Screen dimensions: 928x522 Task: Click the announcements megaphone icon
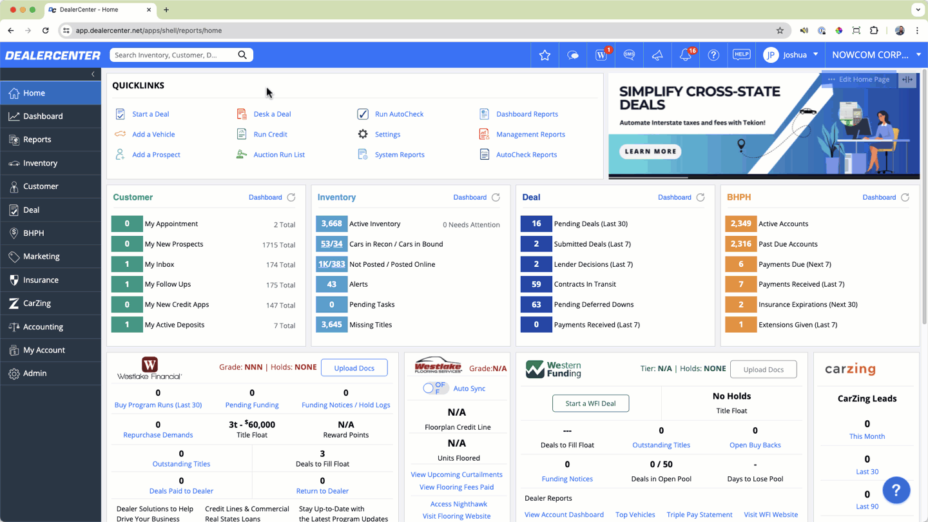(x=657, y=55)
